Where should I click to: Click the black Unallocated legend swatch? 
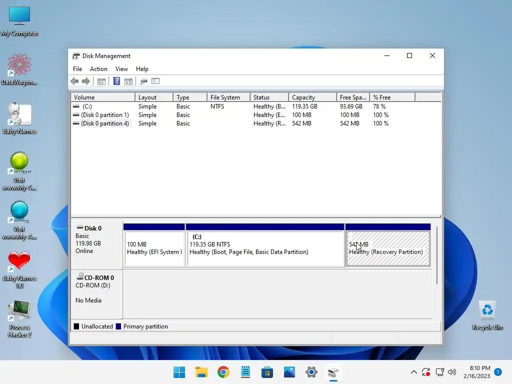click(x=76, y=326)
